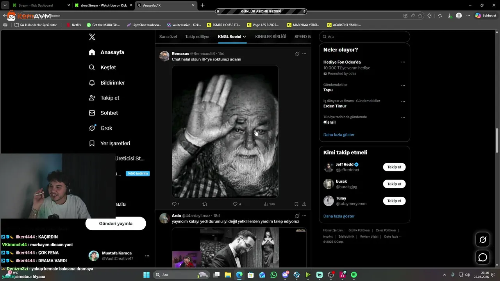
Task: Open the Netflix bookmark
Action: coord(73,25)
